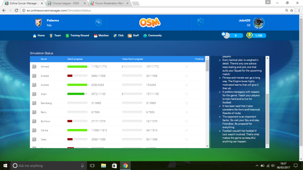
Task: Click the server icon for Bumkun
Action: tap(34, 121)
